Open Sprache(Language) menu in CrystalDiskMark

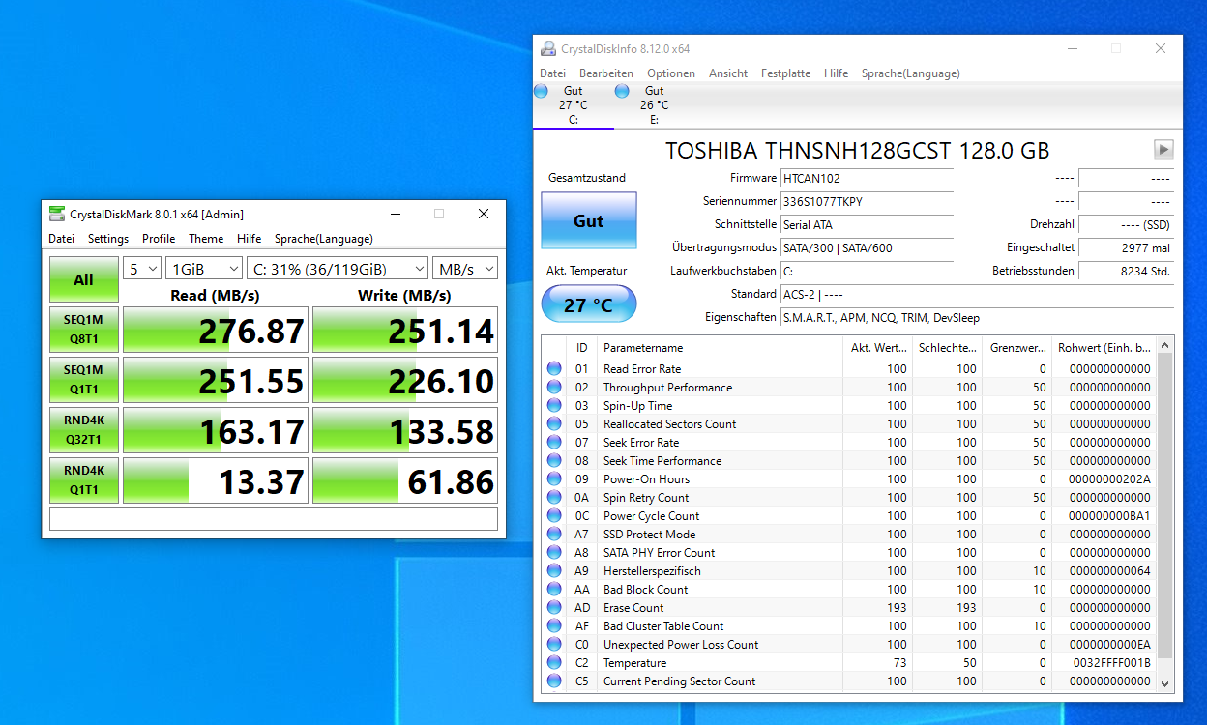323,239
